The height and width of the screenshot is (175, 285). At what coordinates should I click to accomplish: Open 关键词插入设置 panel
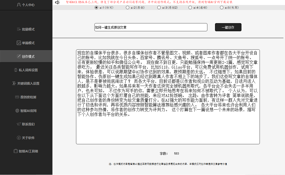pos(26,84)
